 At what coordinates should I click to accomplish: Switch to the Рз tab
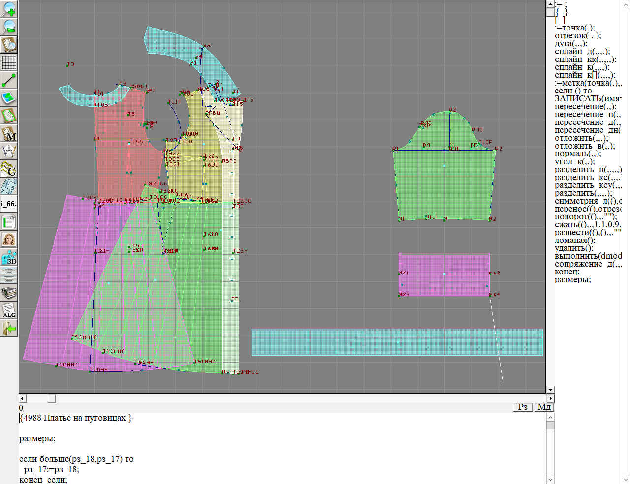pos(523,407)
